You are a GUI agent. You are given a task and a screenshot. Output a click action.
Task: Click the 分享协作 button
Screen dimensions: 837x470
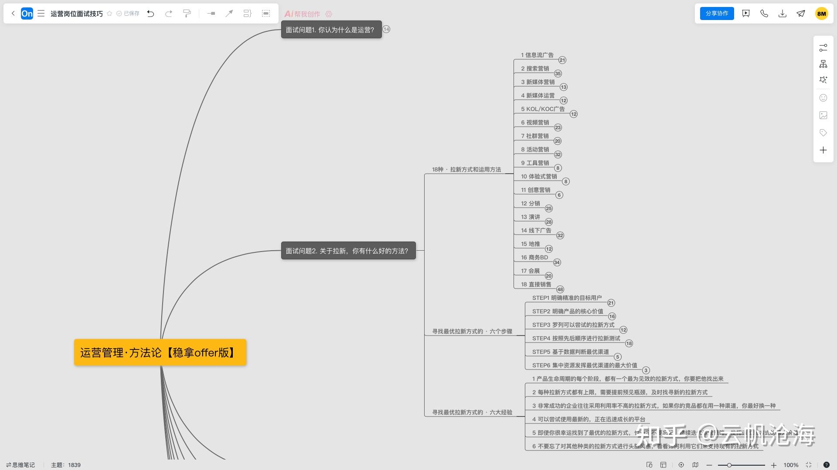[717, 13]
